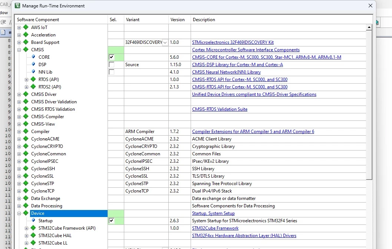Click the Version column header
This screenshot has width=392, height=249.
[x=179, y=20]
